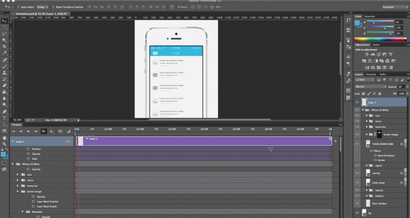Viewport: 410px width, 218px height.
Task: Step to the previous frame
Action: click(21, 131)
